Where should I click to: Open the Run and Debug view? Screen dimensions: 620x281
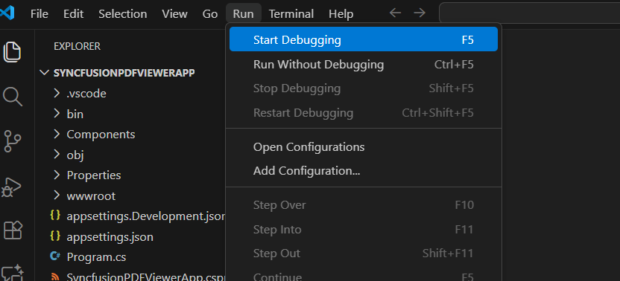coord(12,187)
